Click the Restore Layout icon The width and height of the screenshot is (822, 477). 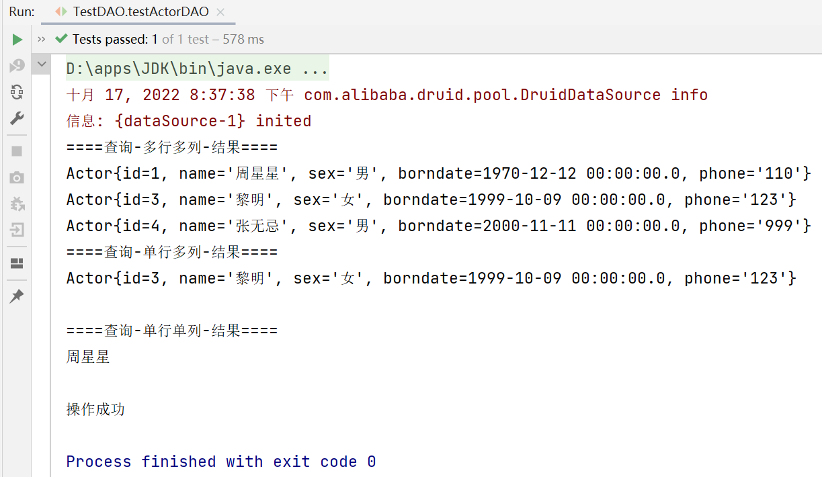(x=17, y=263)
